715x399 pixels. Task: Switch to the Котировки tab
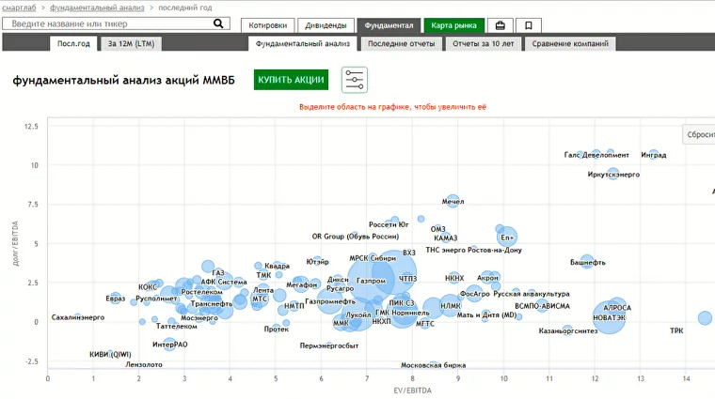point(267,25)
